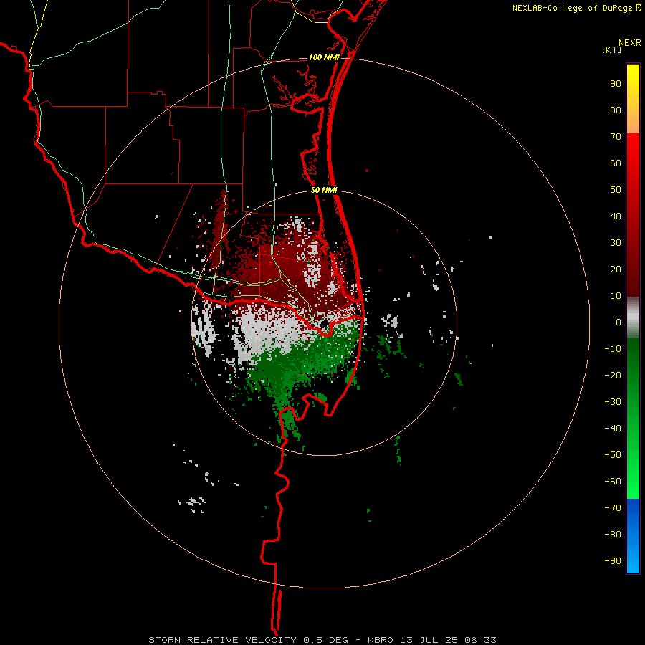Click the [KT] units label
The width and height of the screenshot is (645, 645).
(x=612, y=49)
